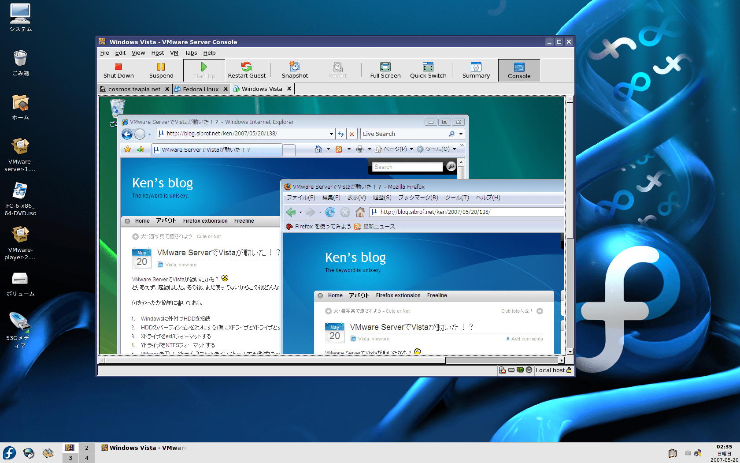Open the VMware Help menu
740x463 pixels.
click(x=209, y=53)
